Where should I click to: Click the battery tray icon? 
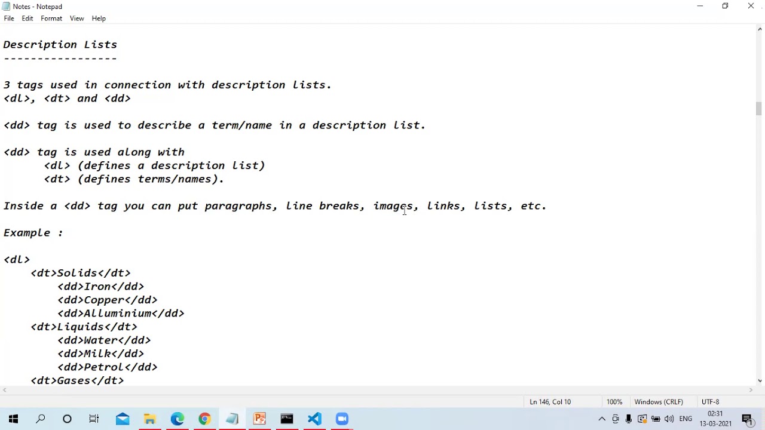(656, 419)
